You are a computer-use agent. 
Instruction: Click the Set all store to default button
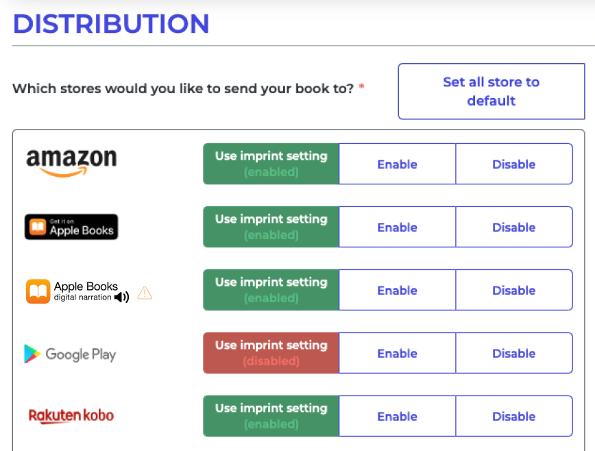[491, 91]
